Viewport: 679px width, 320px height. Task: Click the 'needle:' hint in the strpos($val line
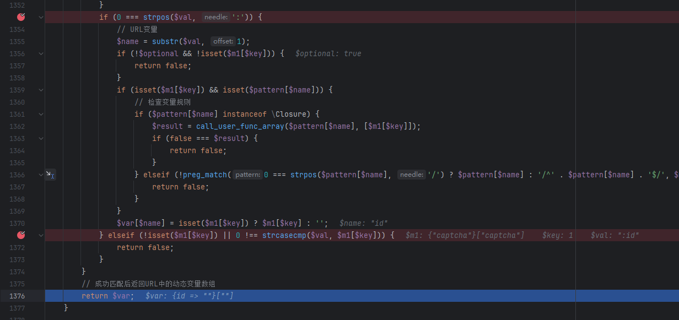[x=215, y=17]
